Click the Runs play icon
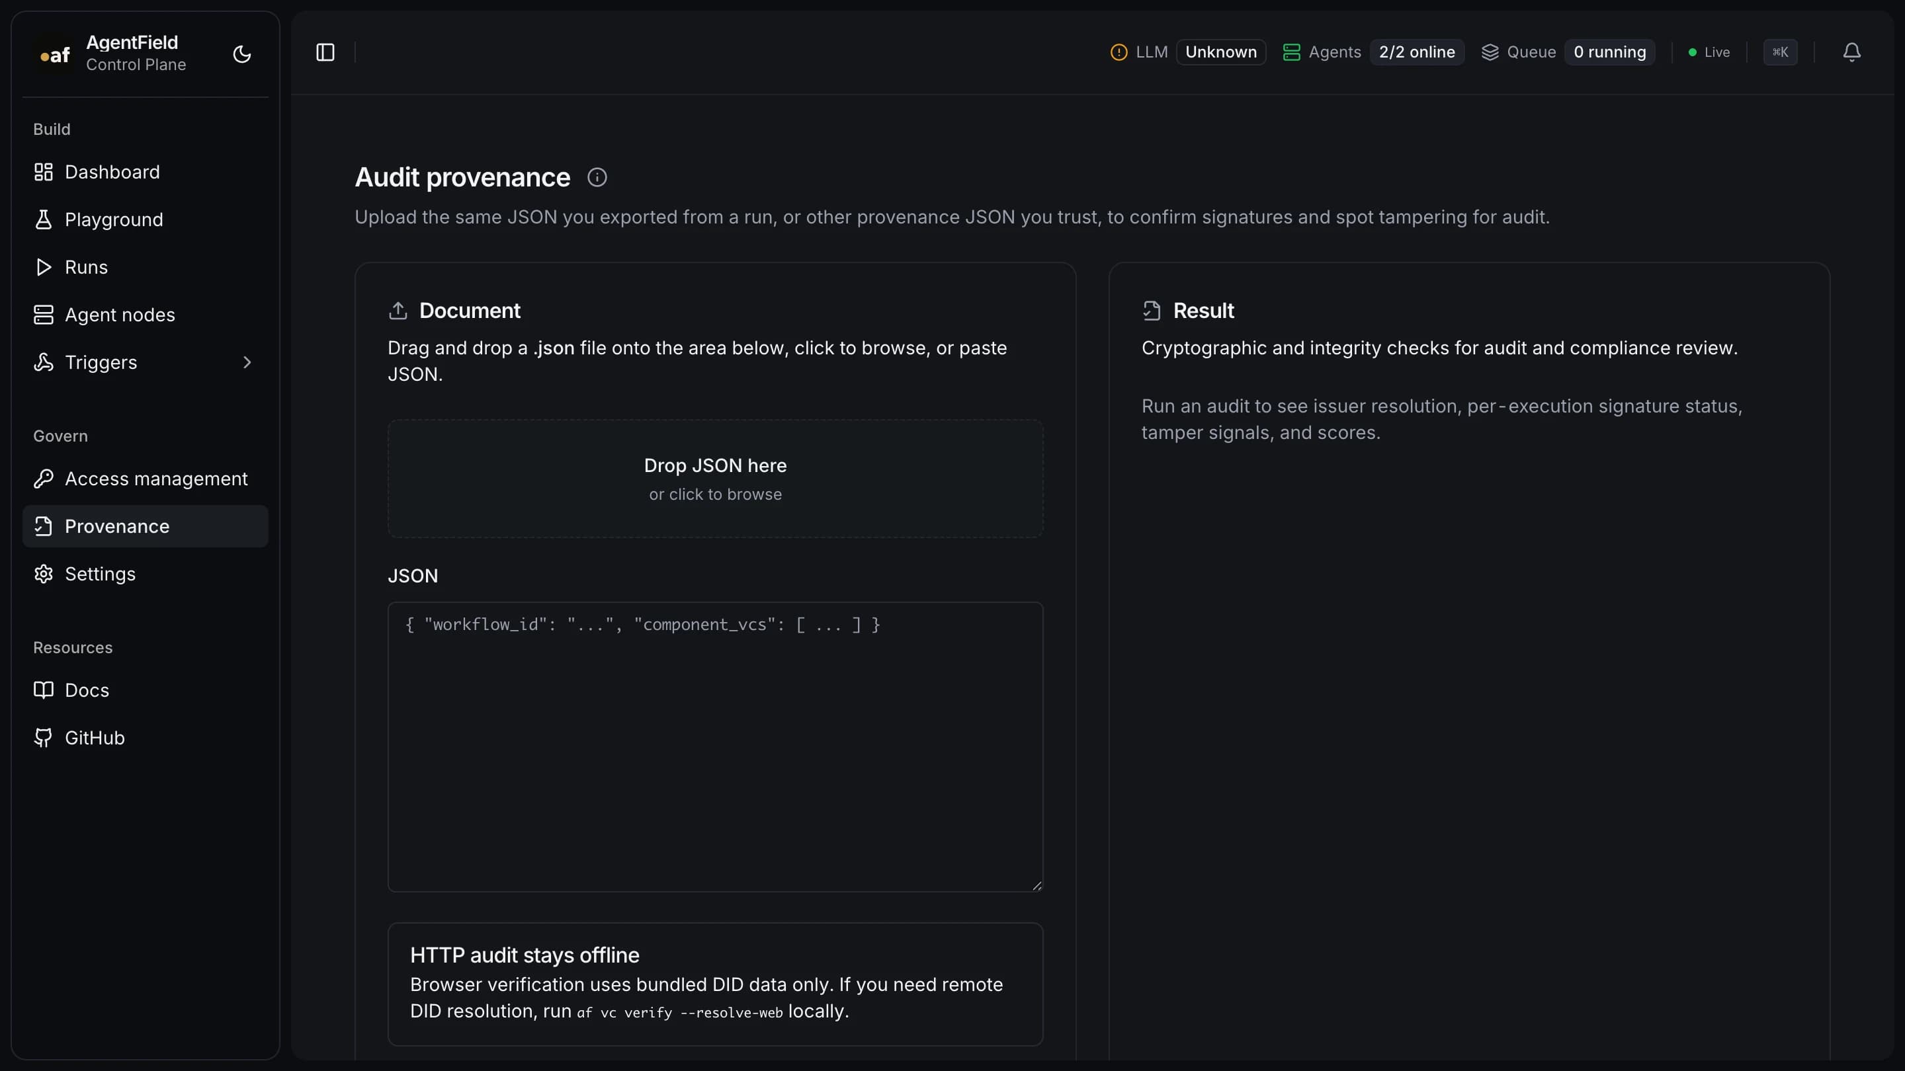This screenshot has width=1905, height=1071. tap(44, 267)
